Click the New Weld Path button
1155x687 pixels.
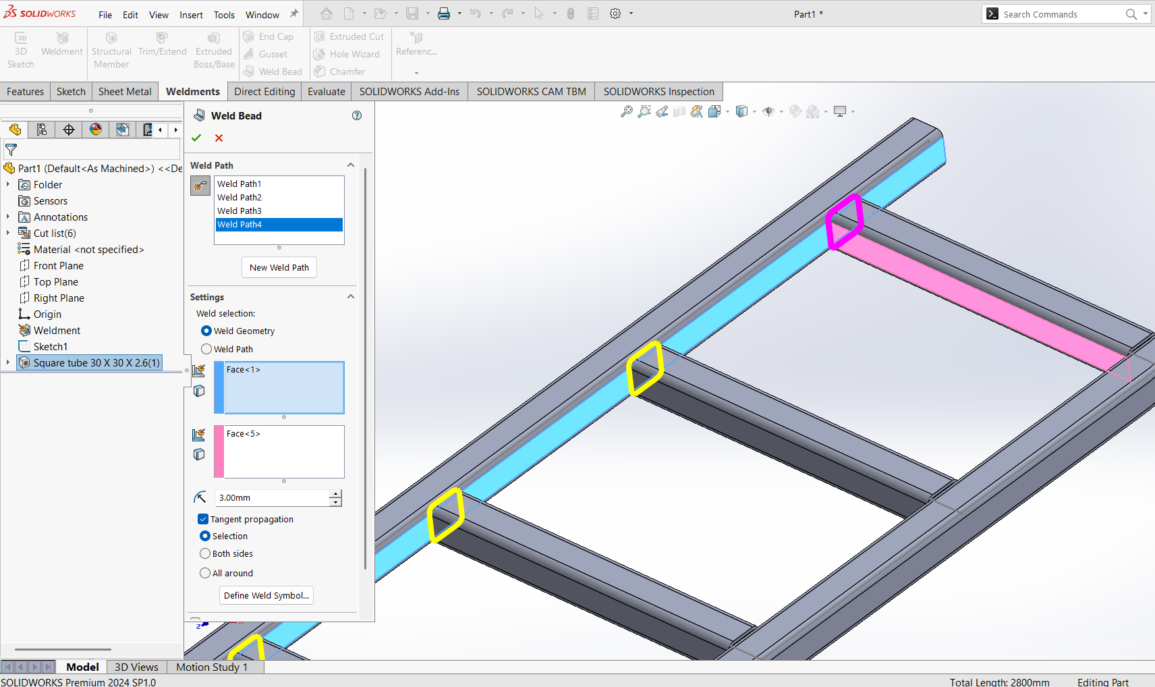tap(279, 267)
